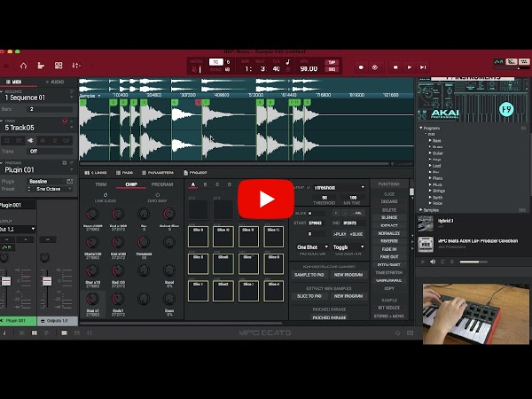Switch to PROGRAM mode
The width and height of the screenshot is (532, 399).
click(162, 184)
